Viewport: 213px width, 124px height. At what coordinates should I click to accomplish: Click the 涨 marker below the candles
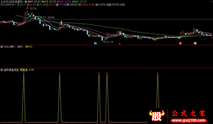point(180,43)
